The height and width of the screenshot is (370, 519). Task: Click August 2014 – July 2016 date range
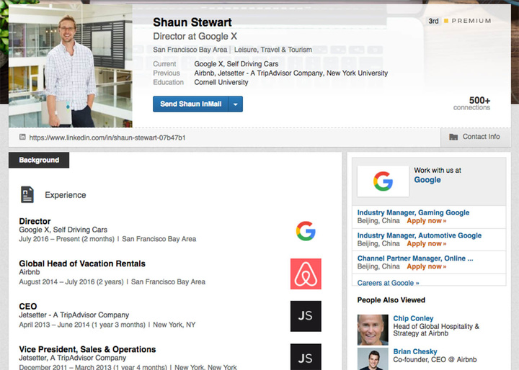tap(71, 281)
